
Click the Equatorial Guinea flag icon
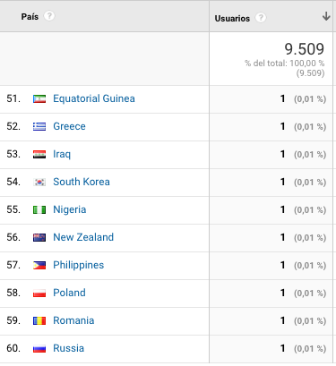coord(39,98)
